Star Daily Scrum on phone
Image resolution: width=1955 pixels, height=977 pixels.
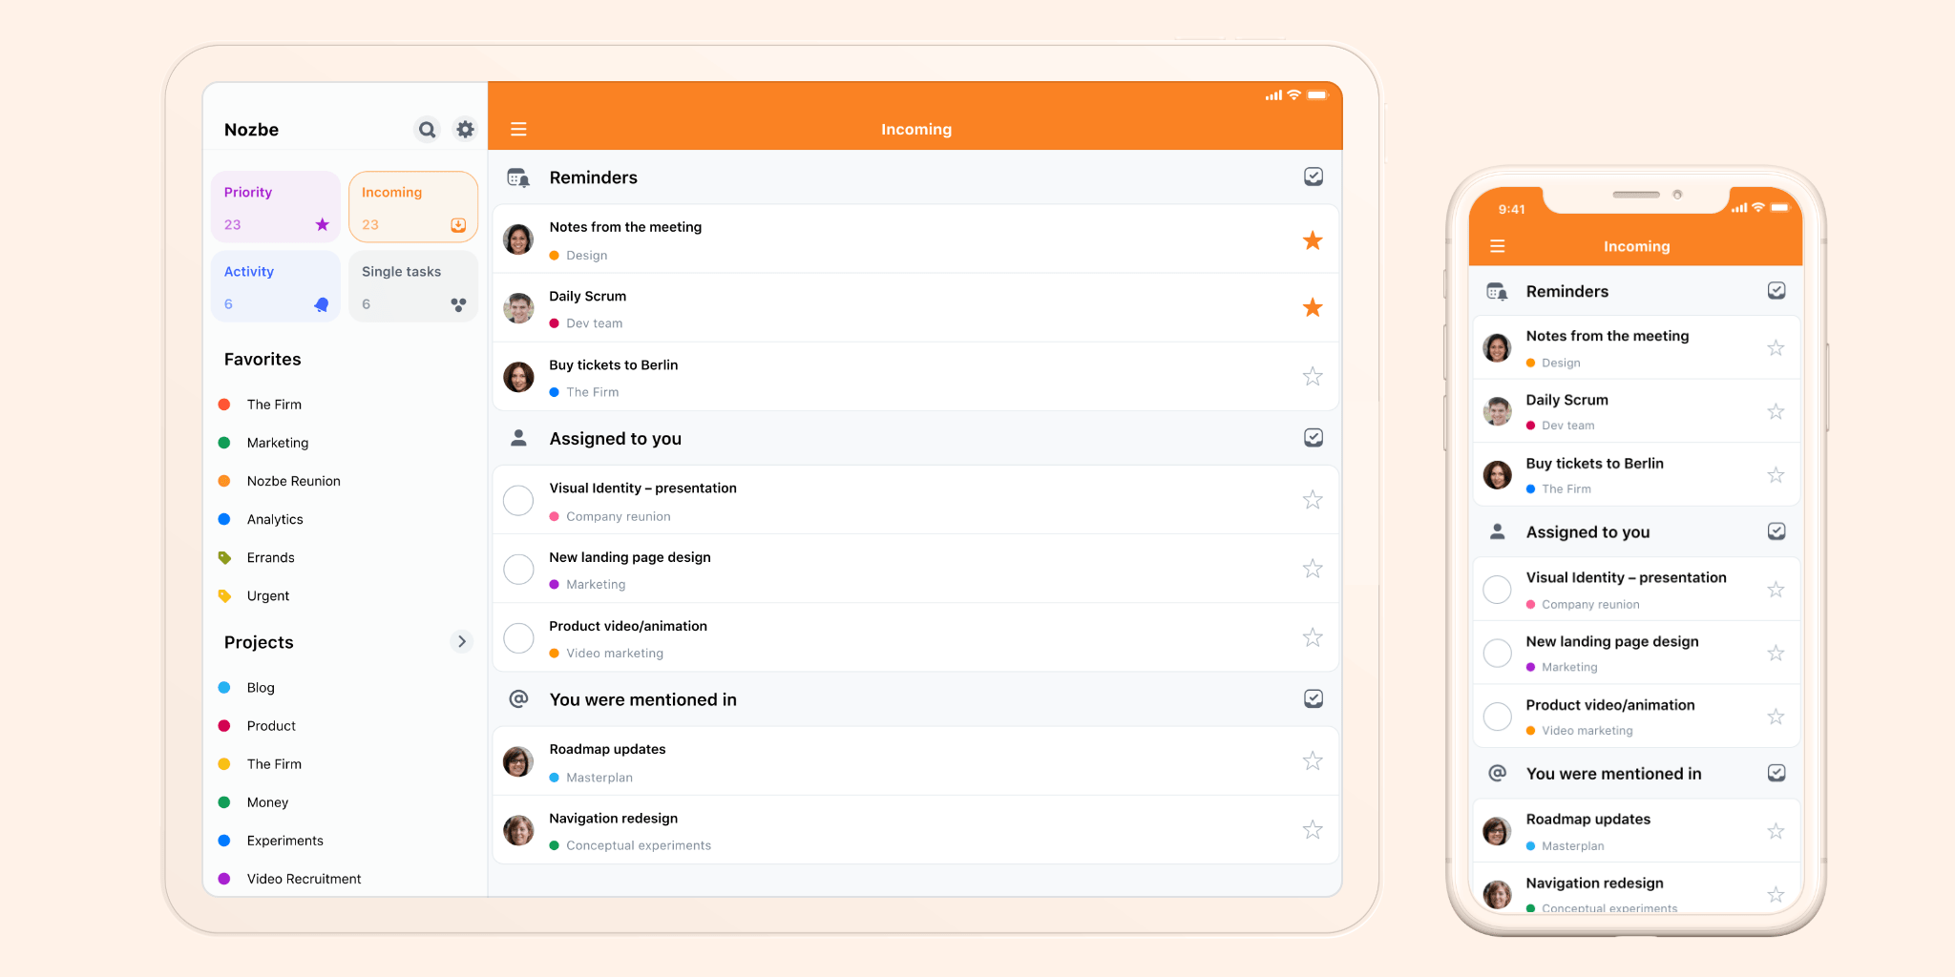(1776, 412)
